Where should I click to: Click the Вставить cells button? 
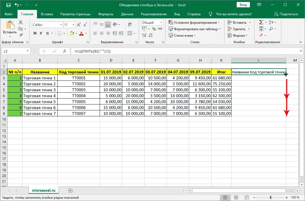[237, 22]
